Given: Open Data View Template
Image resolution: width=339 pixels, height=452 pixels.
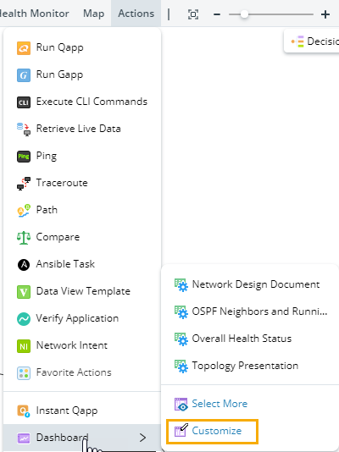Looking at the screenshot, I should [x=82, y=291].
